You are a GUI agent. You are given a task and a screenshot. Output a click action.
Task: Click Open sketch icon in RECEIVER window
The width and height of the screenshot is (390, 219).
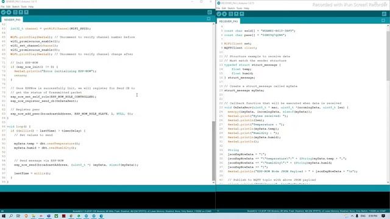click(x=236, y=14)
